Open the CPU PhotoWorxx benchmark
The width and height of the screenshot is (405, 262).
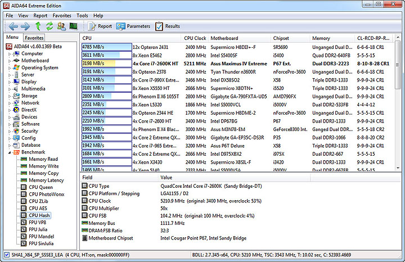[x=43, y=194]
